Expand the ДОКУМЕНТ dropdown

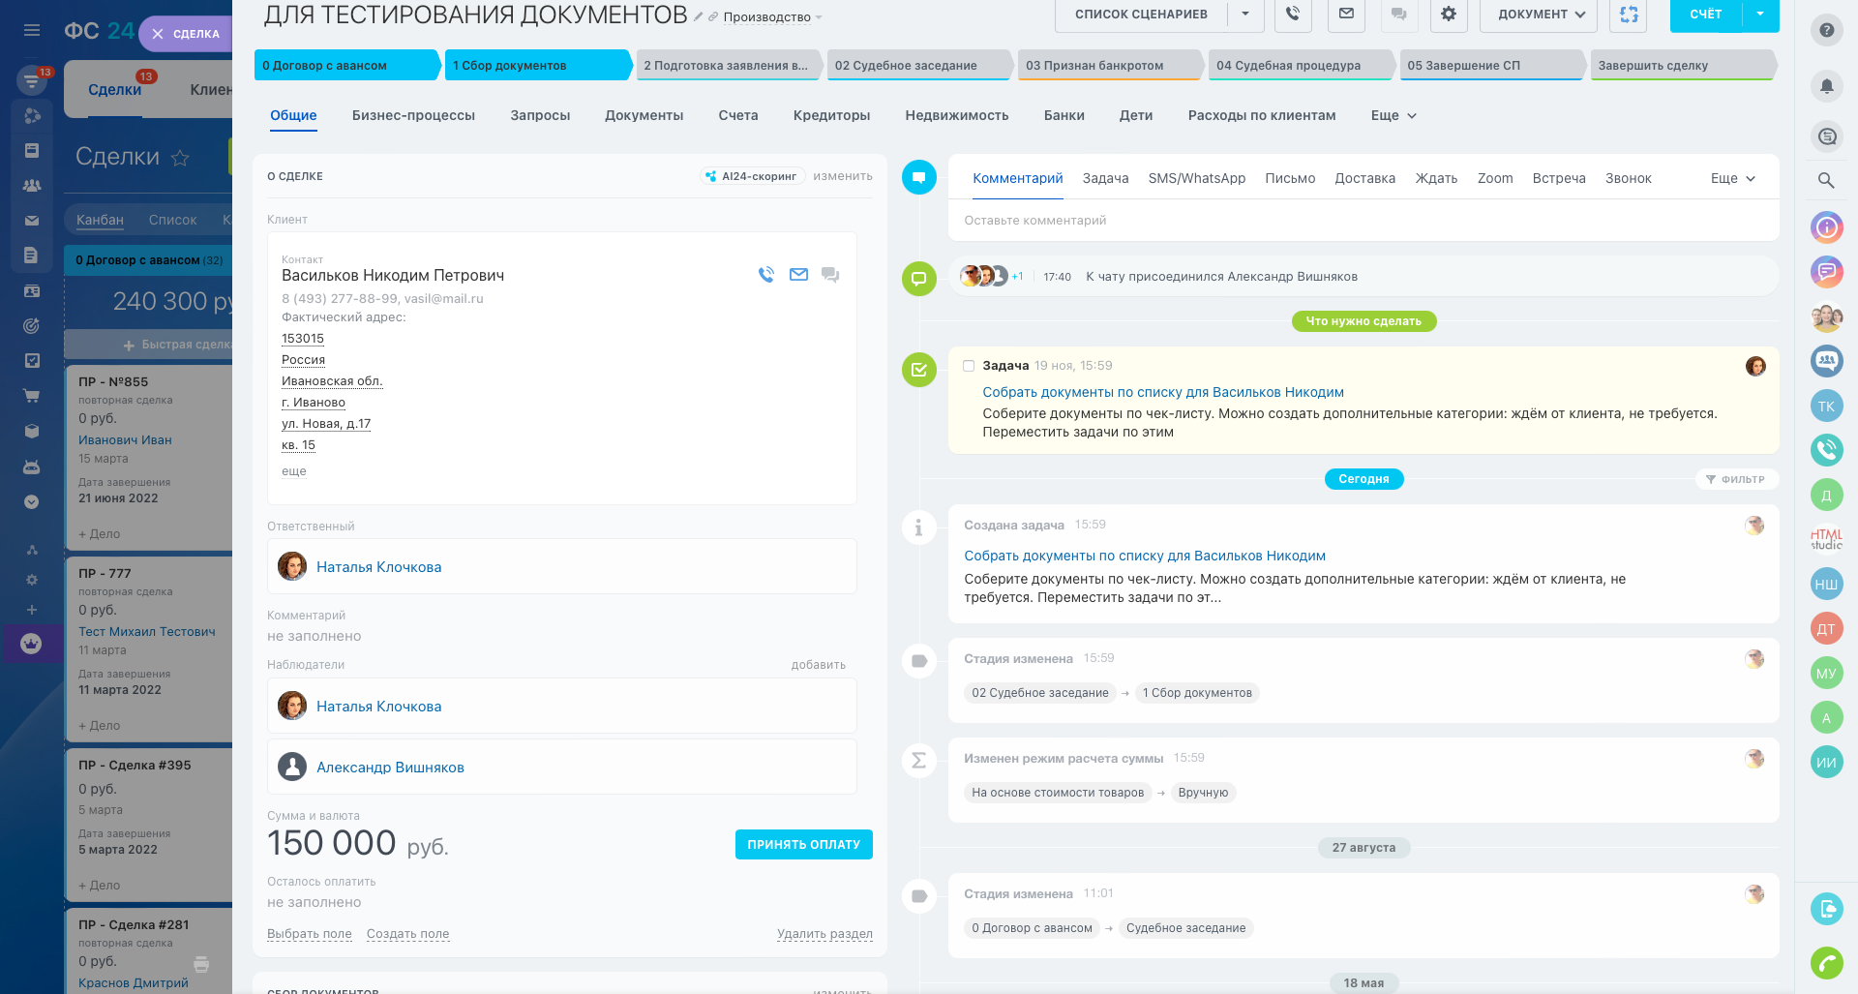pos(1541,15)
